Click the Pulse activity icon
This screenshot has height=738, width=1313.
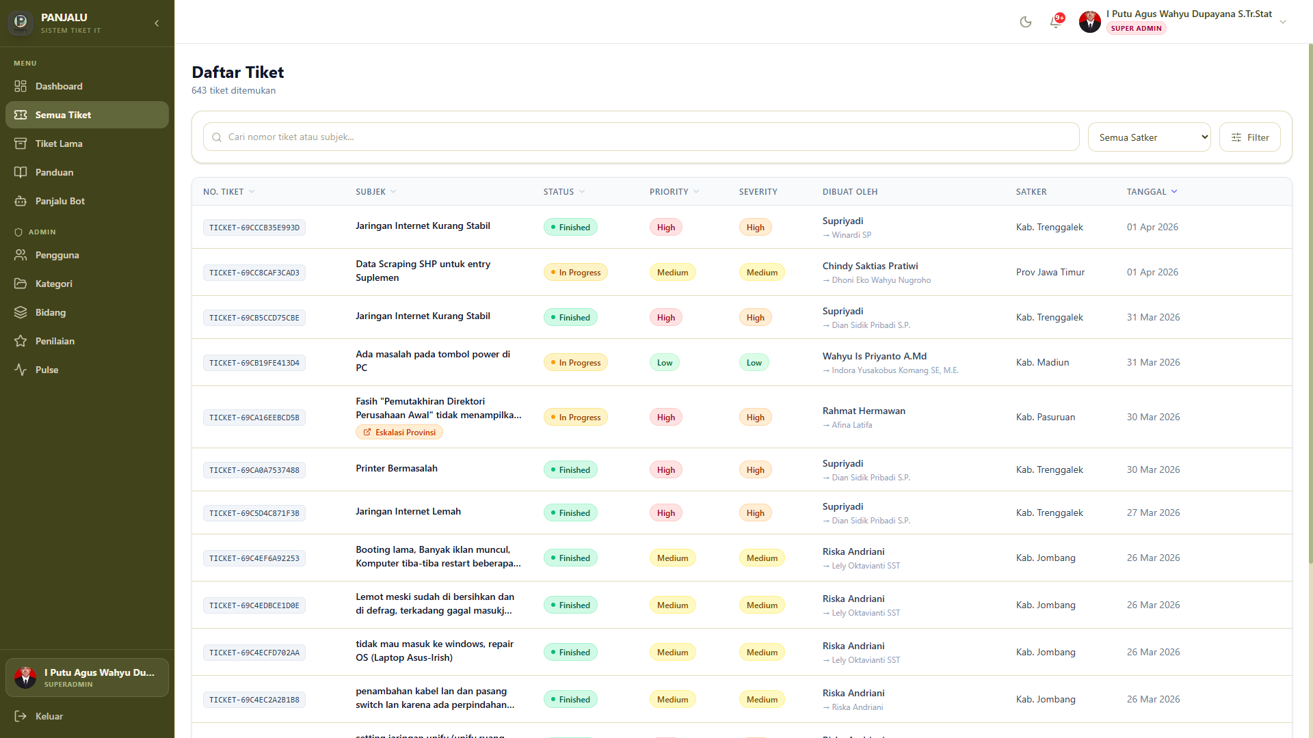pos(21,370)
